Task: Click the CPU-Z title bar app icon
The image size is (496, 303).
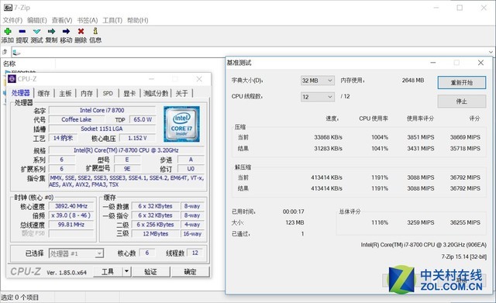Action: click(12, 79)
